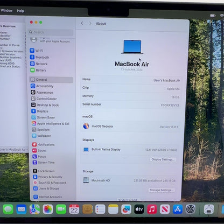
Task: Open Internet Accounts settings
Action: tap(48, 197)
